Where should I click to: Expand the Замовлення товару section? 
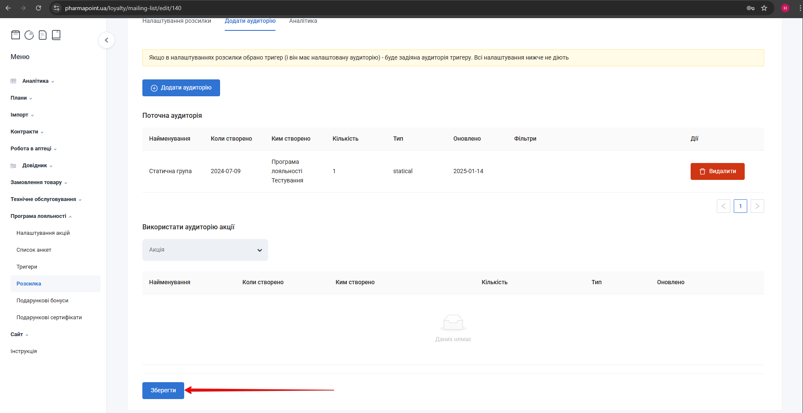pos(39,182)
